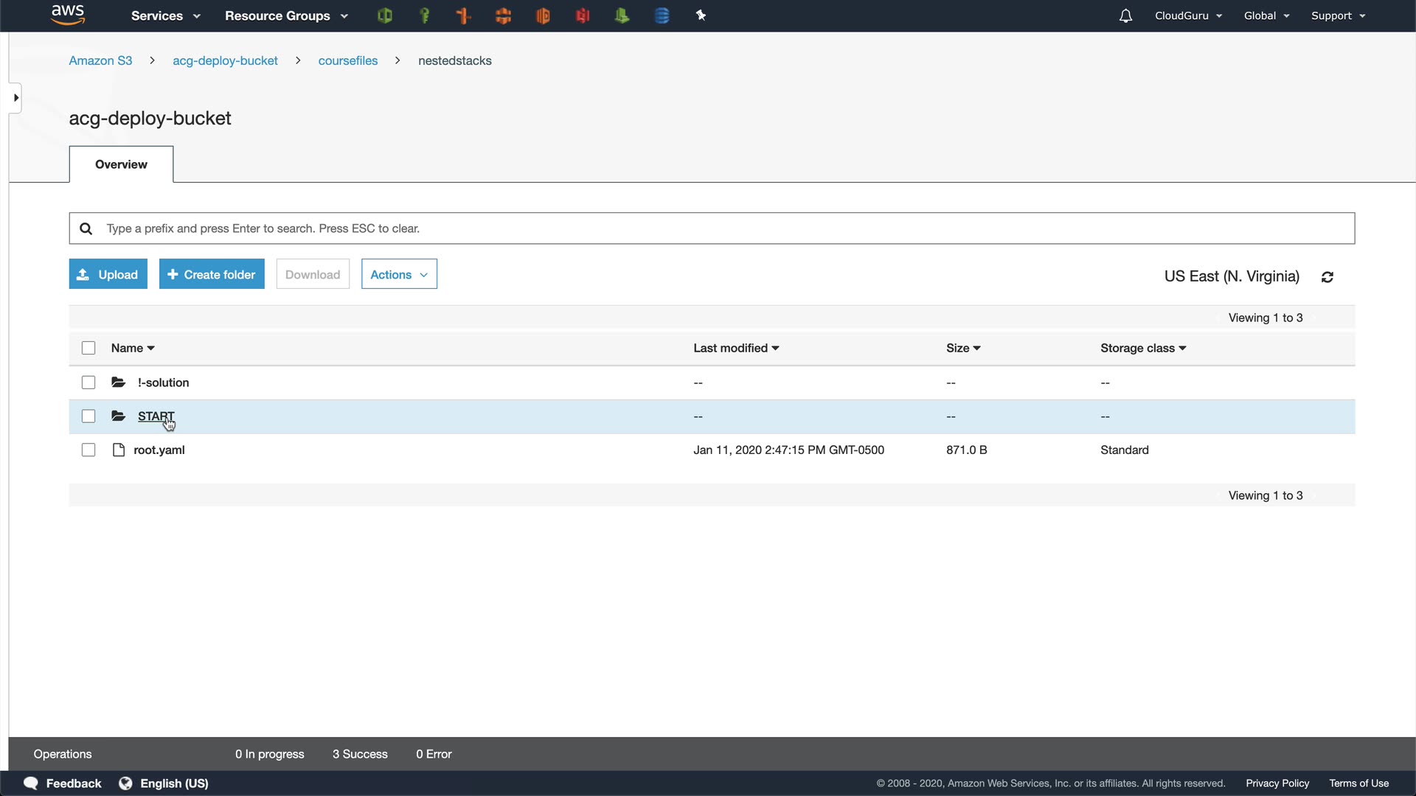Open the blue database DynamoDB shortcut
This screenshot has width=1416, height=796.
[x=662, y=15]
